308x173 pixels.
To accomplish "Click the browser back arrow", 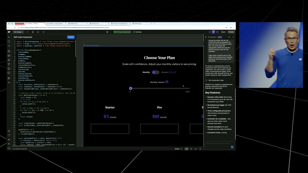I will pos(8,27).
